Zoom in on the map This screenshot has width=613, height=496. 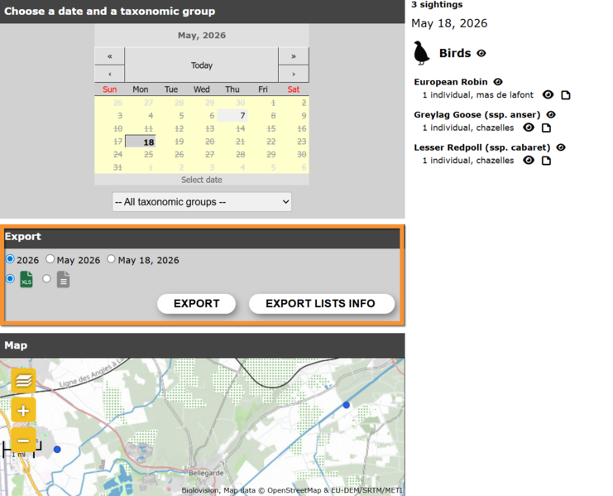[x=23, y=411]
